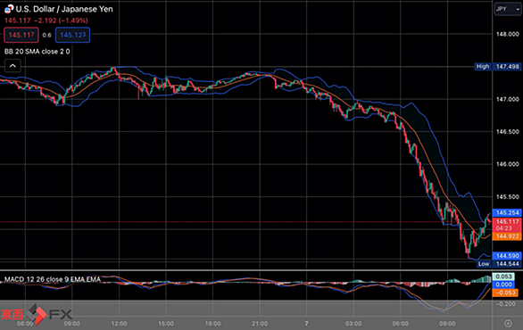
Task: Select the MACD 12 26 indicator label
Action: pos(53,279)
